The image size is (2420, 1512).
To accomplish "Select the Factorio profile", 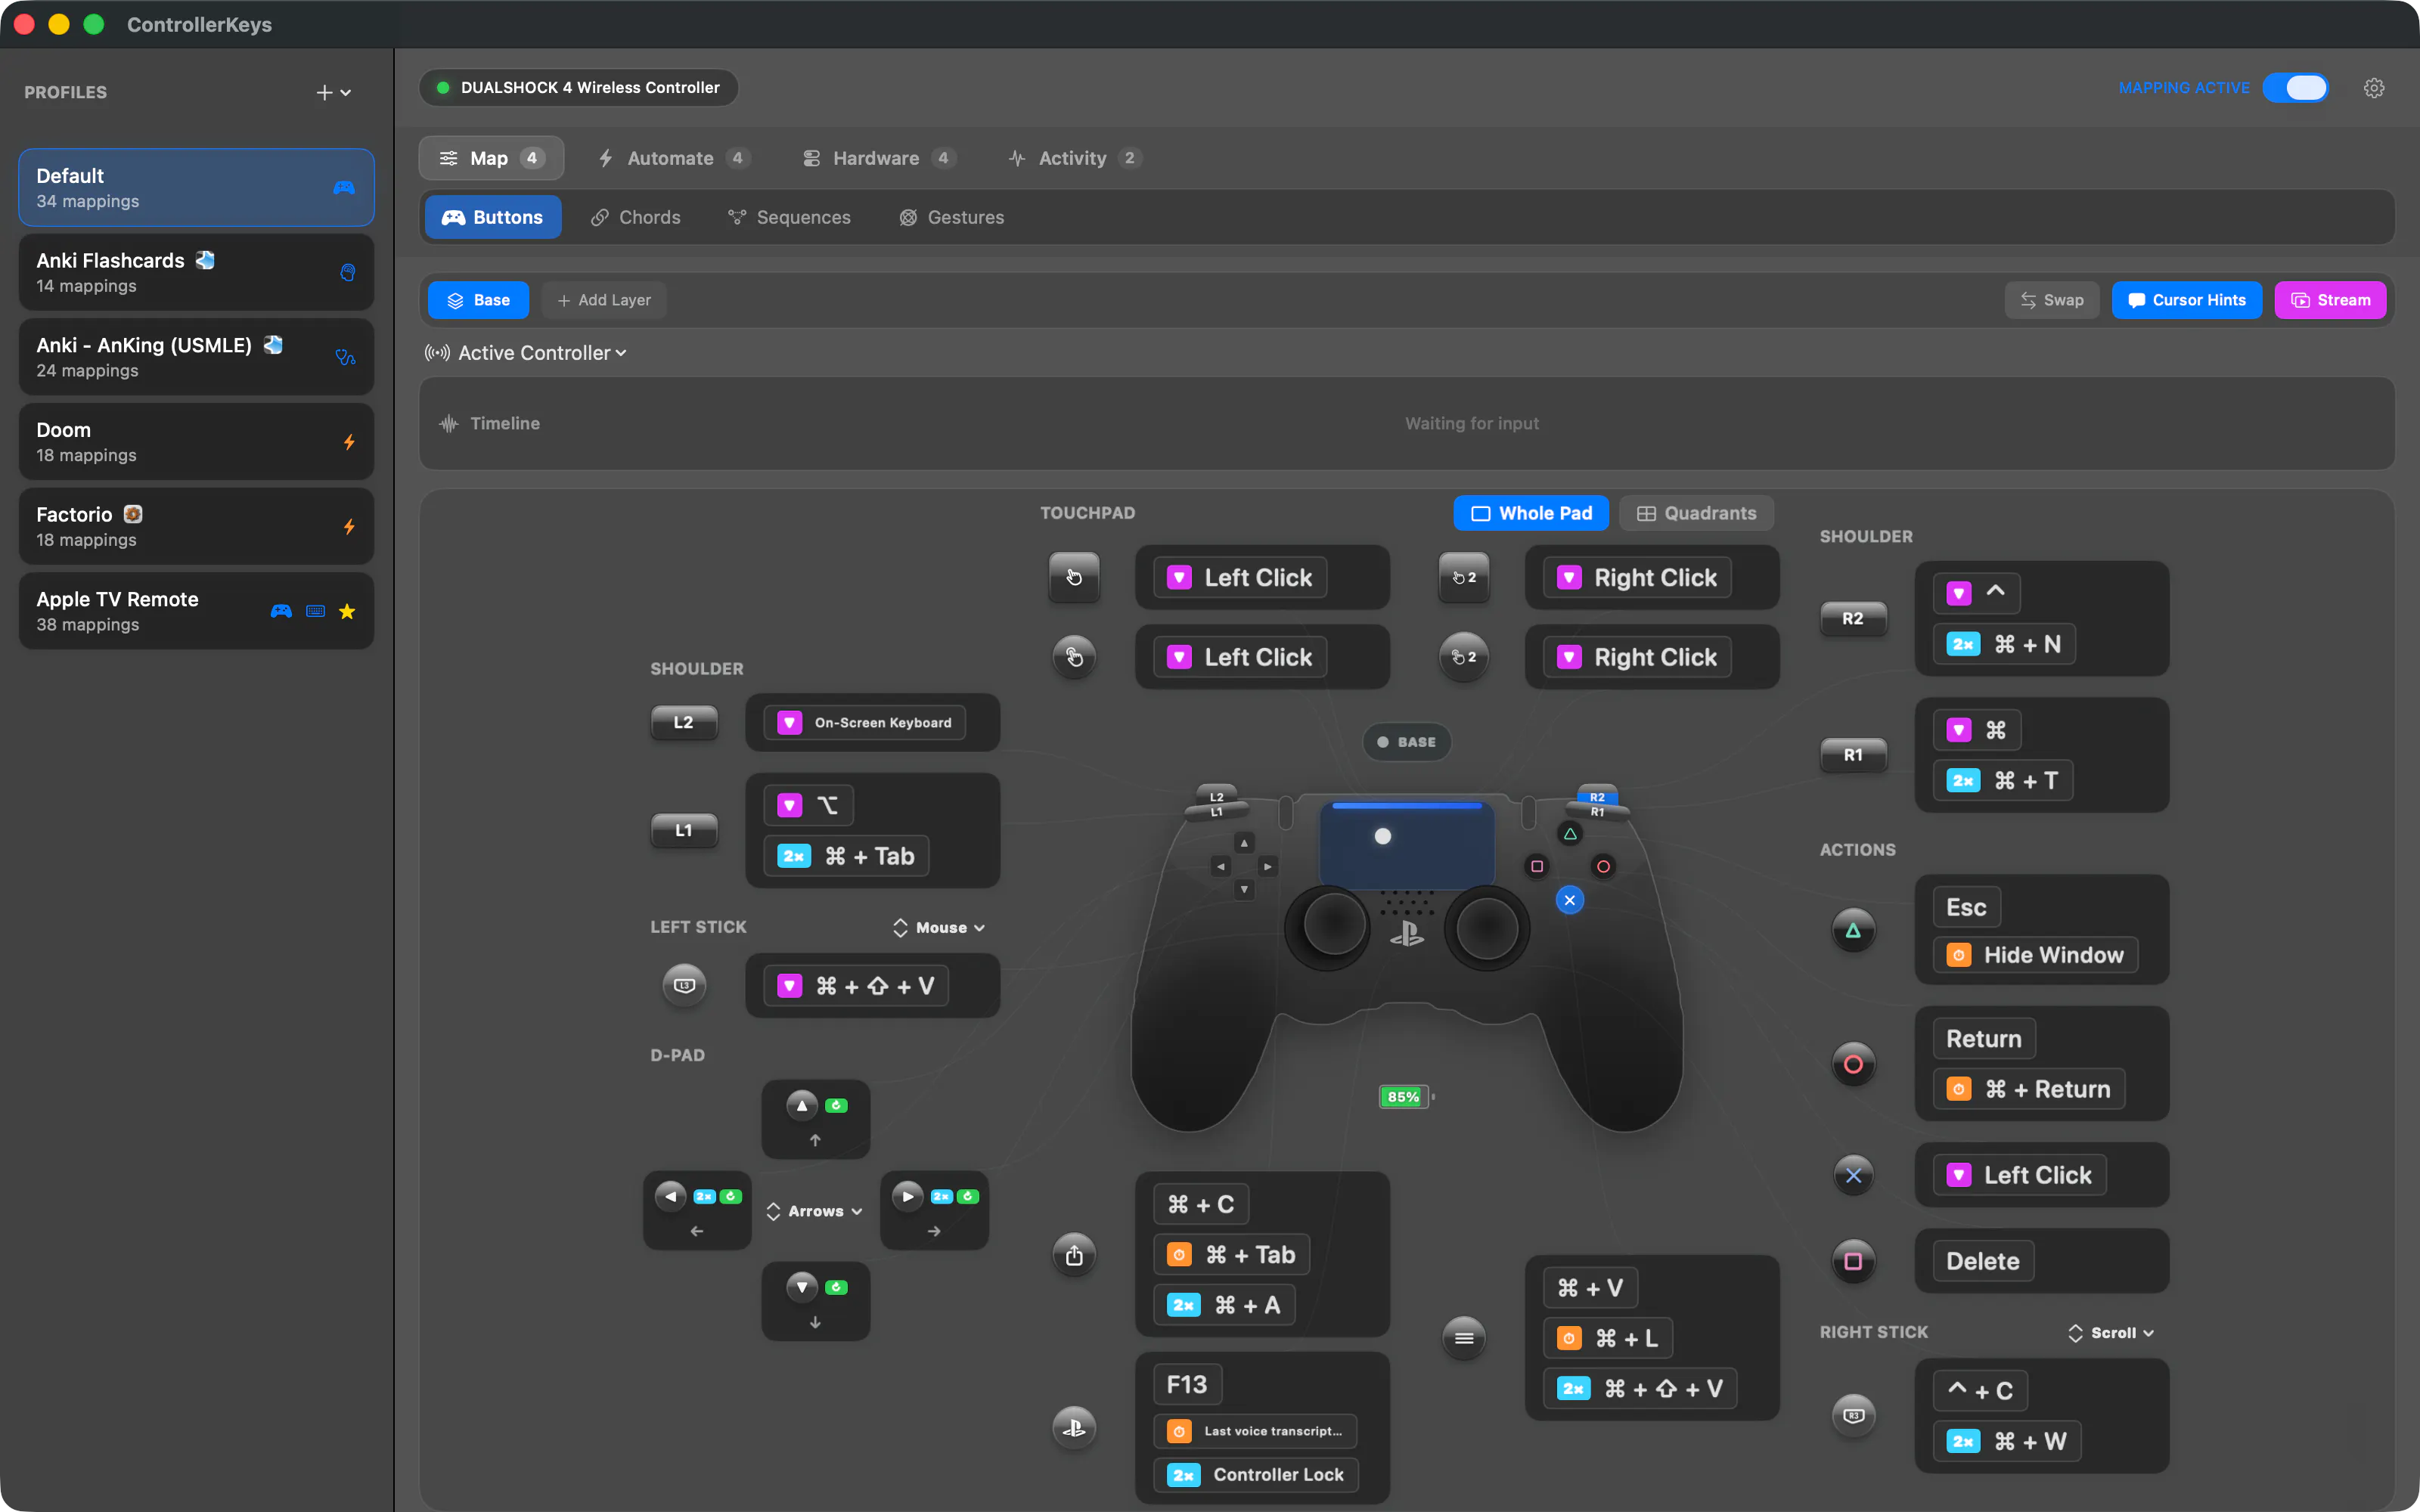I will tap(196, 526).
